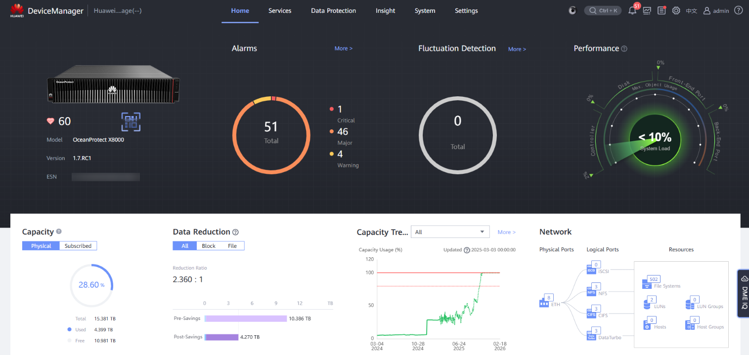
Task: Click the Ctrl + K search box
Action: 603,10
